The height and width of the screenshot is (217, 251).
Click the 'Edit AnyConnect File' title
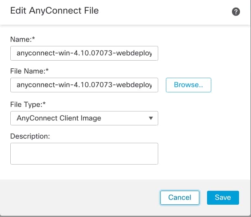coord(54,11)
